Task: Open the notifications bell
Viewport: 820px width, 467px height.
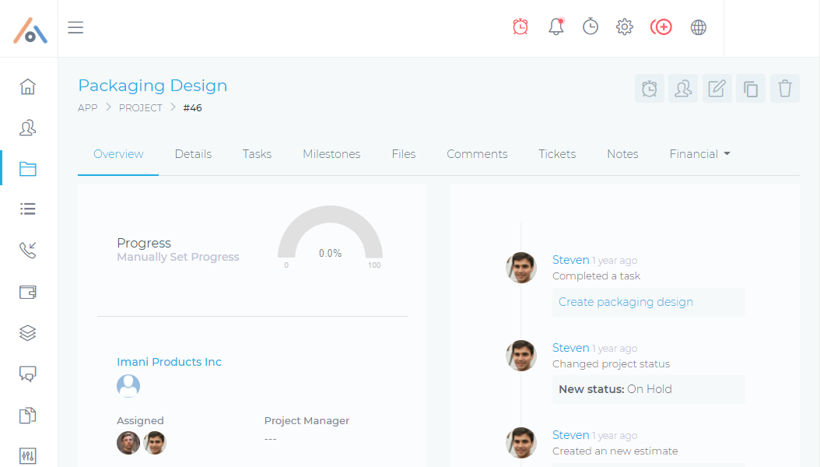Action: pyautogui.click(x=555, y=27)
